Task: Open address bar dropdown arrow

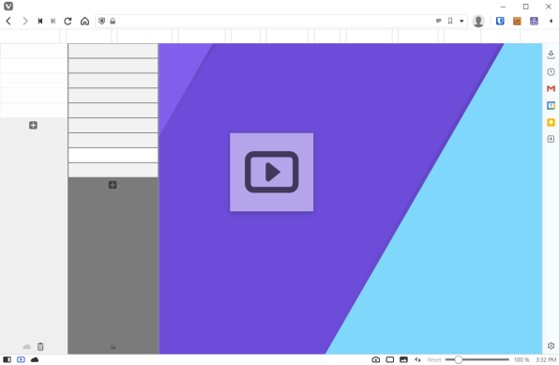Action: pyautogui.click(x=461, y=21)
